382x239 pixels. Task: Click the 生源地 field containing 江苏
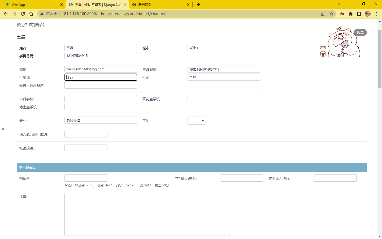pyautogui.click(x=101, y=77)
